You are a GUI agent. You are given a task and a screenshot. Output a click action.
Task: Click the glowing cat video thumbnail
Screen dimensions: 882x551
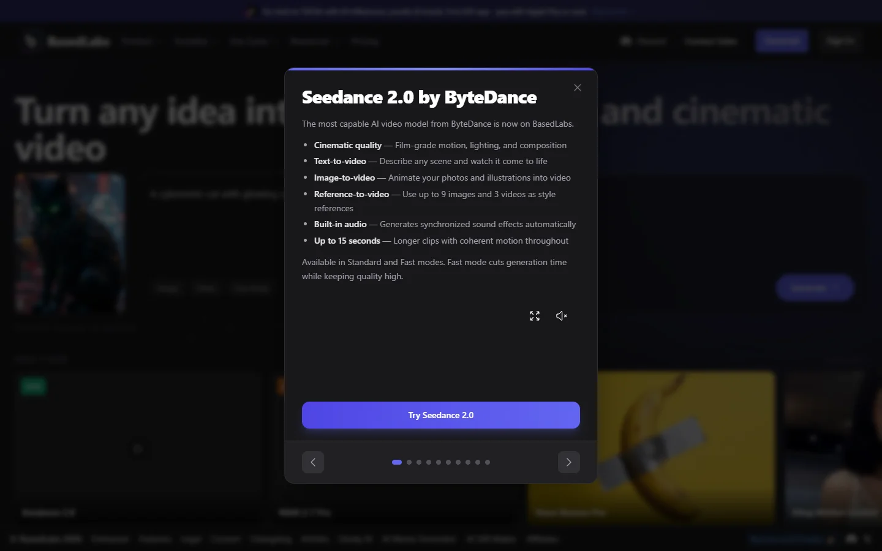tap(70, 243)
